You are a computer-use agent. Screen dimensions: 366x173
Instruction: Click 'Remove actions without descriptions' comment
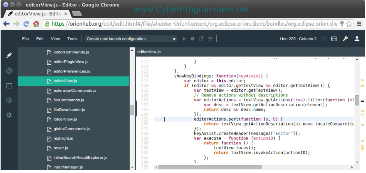(x=241, y=95)
